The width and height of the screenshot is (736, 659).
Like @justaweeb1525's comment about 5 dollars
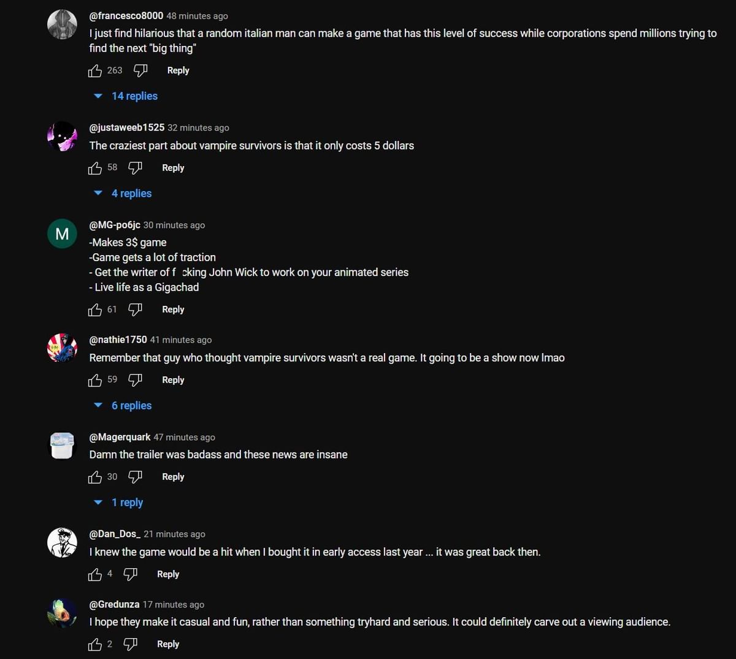click(x=95, y=168)
